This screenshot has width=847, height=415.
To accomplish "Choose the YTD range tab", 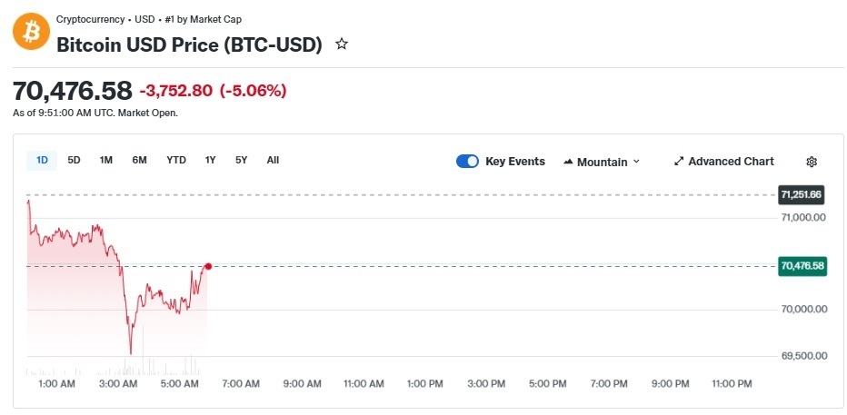I will pos(176,161).
